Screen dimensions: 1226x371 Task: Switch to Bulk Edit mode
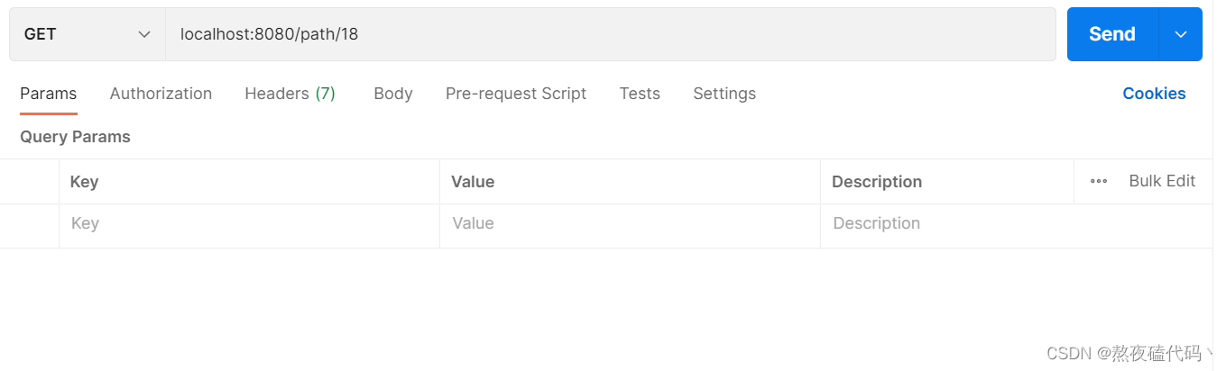pos(1162,181)
